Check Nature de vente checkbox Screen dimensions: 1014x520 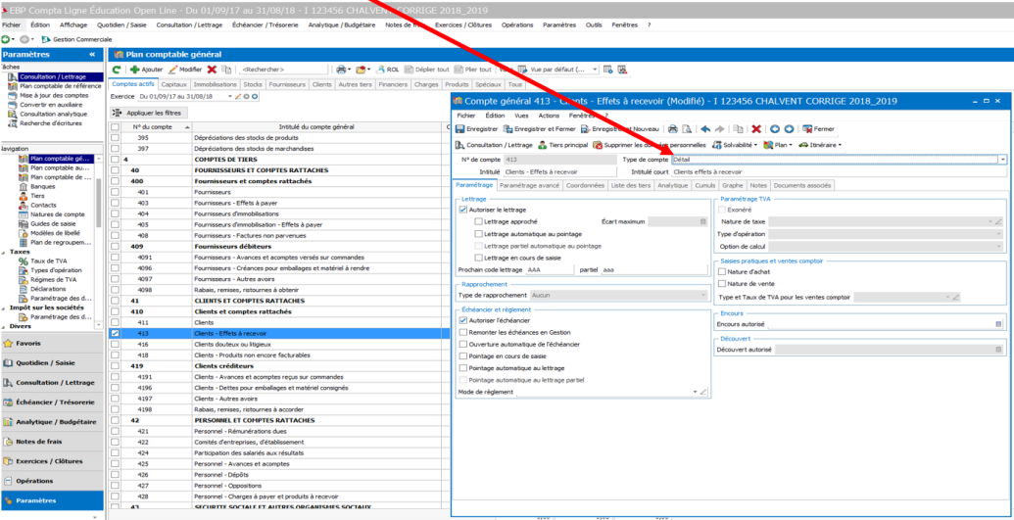click(x=722, y=283)
